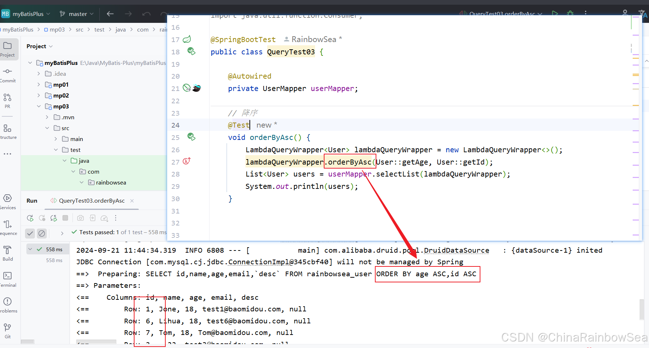Expand the mp01 module
Viewport: 649px width, 348px height.
[39, 84]
